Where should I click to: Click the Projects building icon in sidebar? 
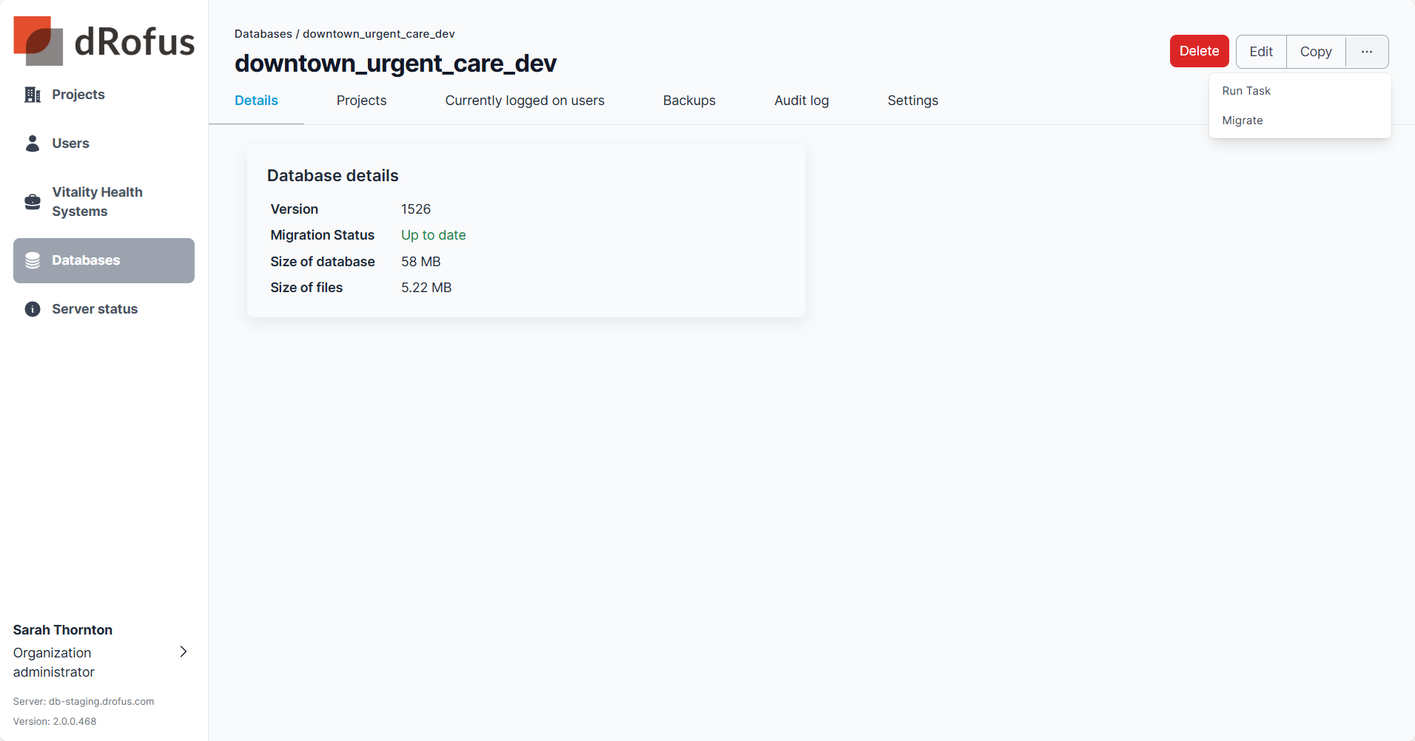33,95
